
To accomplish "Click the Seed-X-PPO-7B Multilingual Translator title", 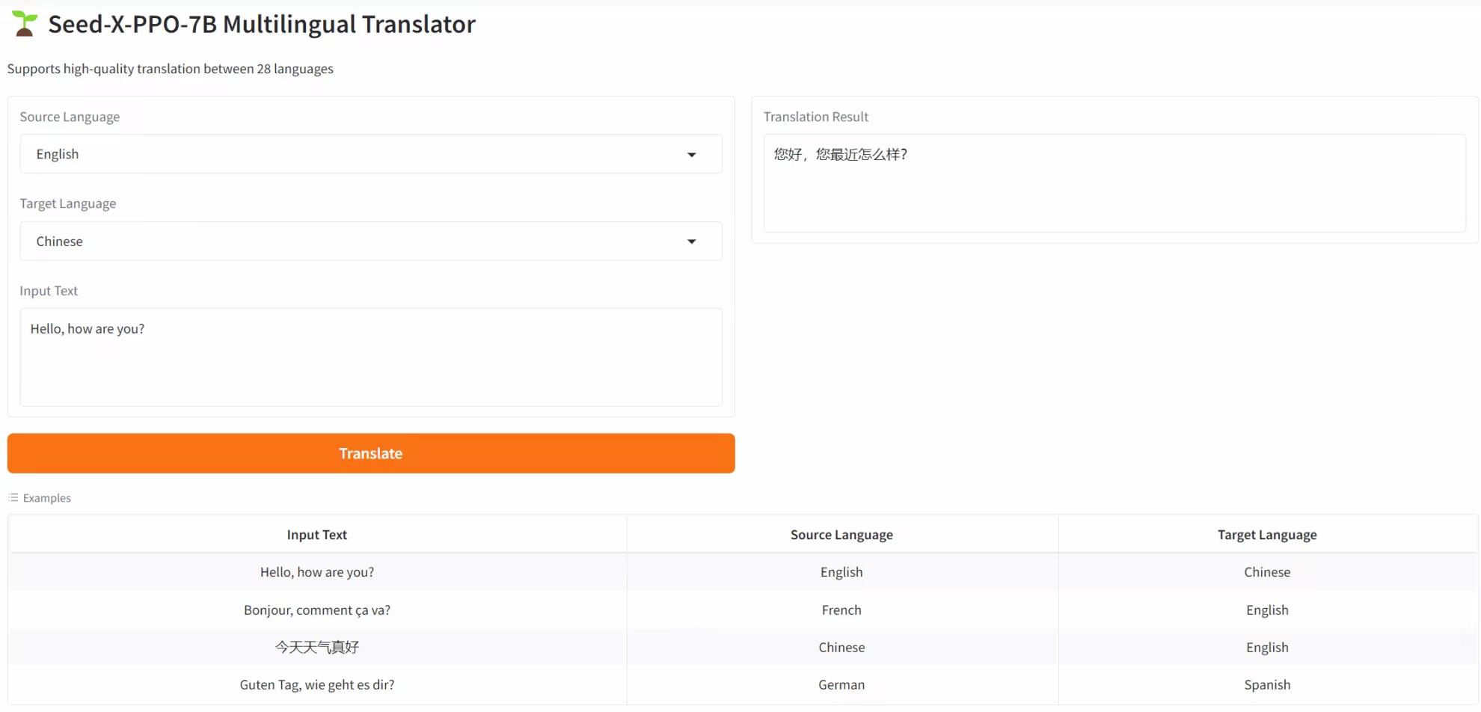I will pyautogui.click(x=262, y=25).
